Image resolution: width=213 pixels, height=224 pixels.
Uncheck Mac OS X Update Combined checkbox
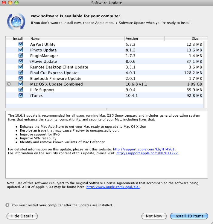click(21, 84)
